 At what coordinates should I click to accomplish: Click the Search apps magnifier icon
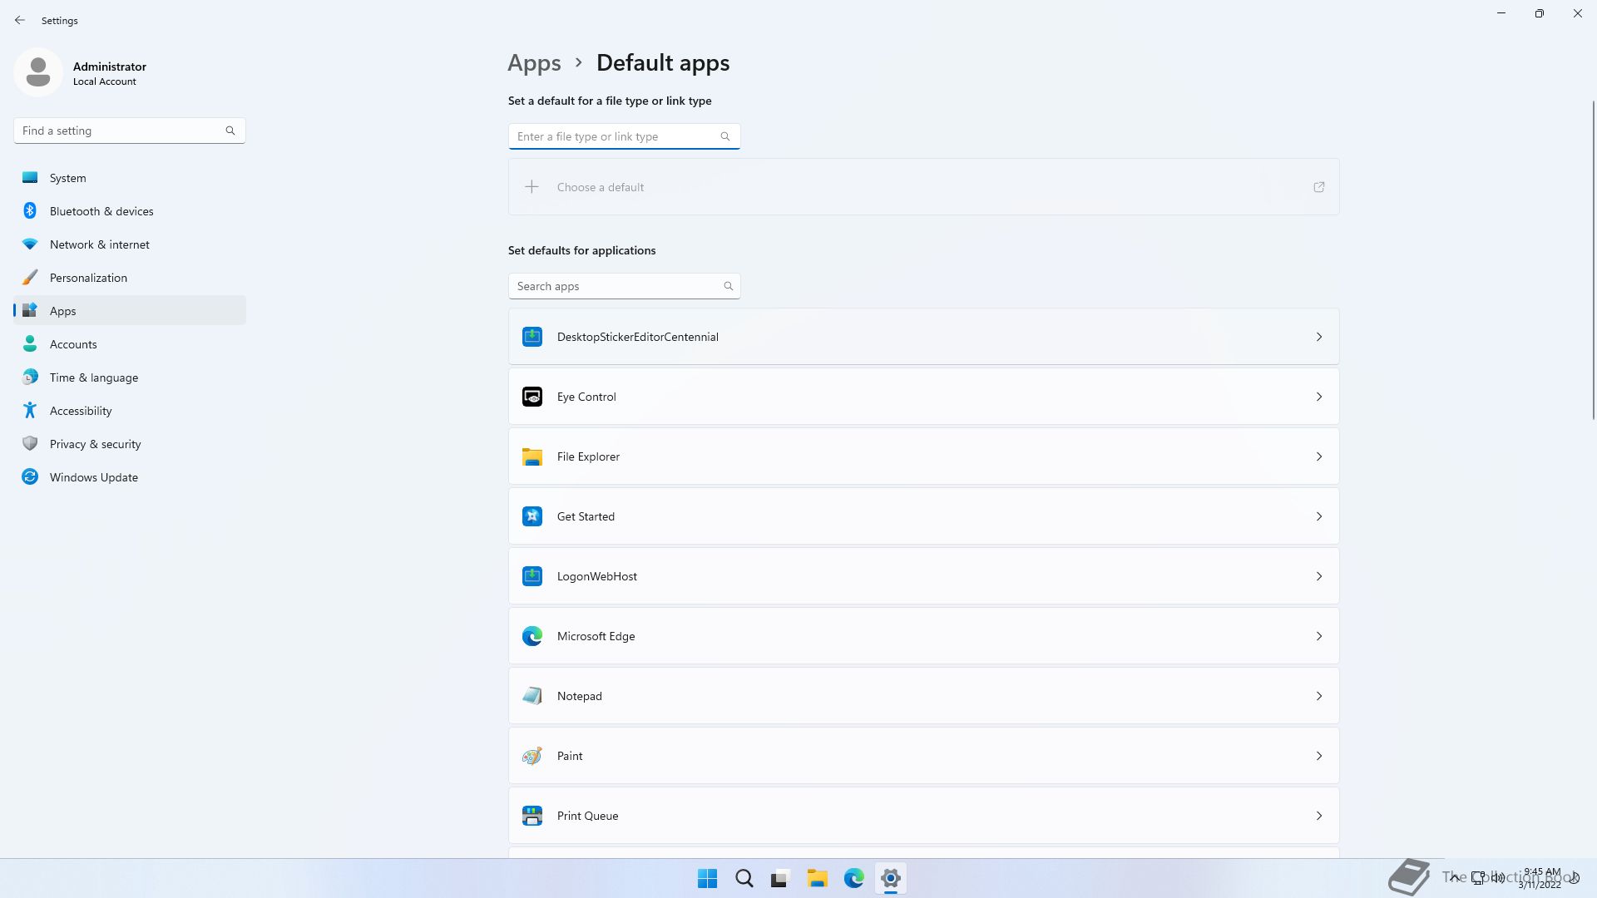[729, 286]
